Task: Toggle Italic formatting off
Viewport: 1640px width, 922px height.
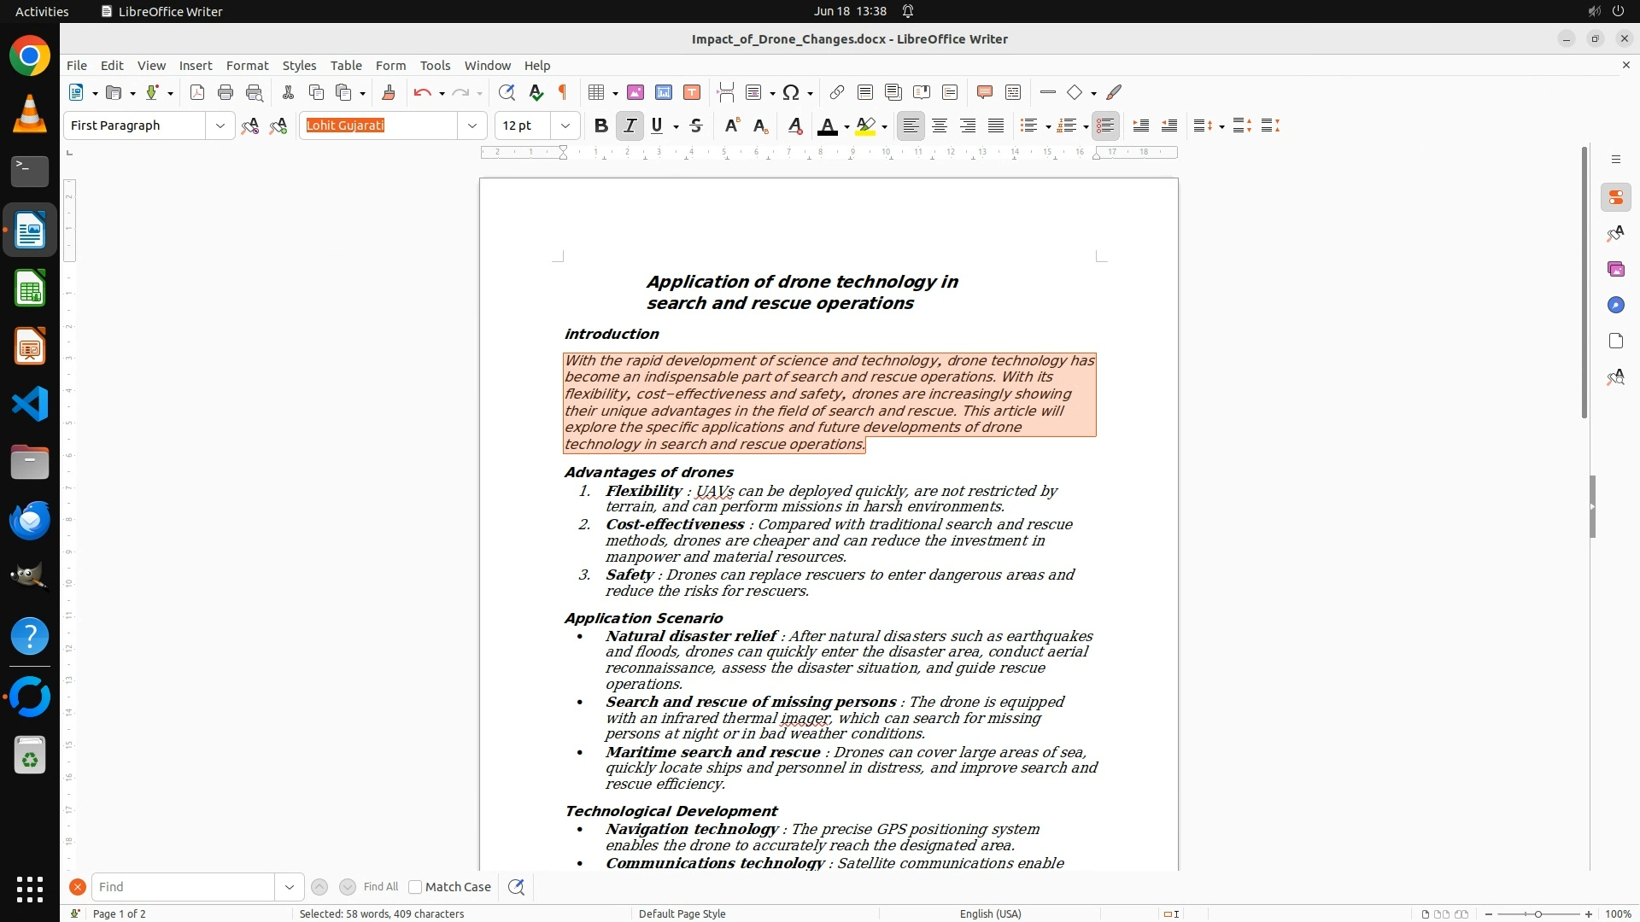Action: click(630, 125)
